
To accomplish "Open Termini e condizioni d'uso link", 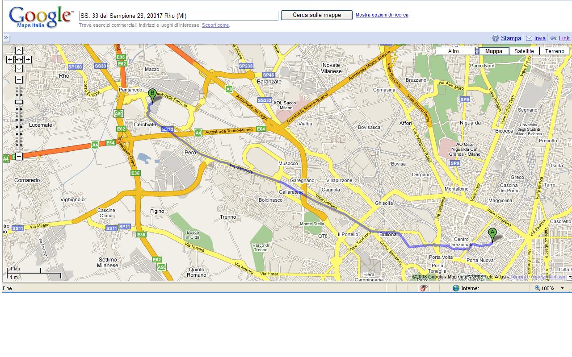I will pos(538,277).
